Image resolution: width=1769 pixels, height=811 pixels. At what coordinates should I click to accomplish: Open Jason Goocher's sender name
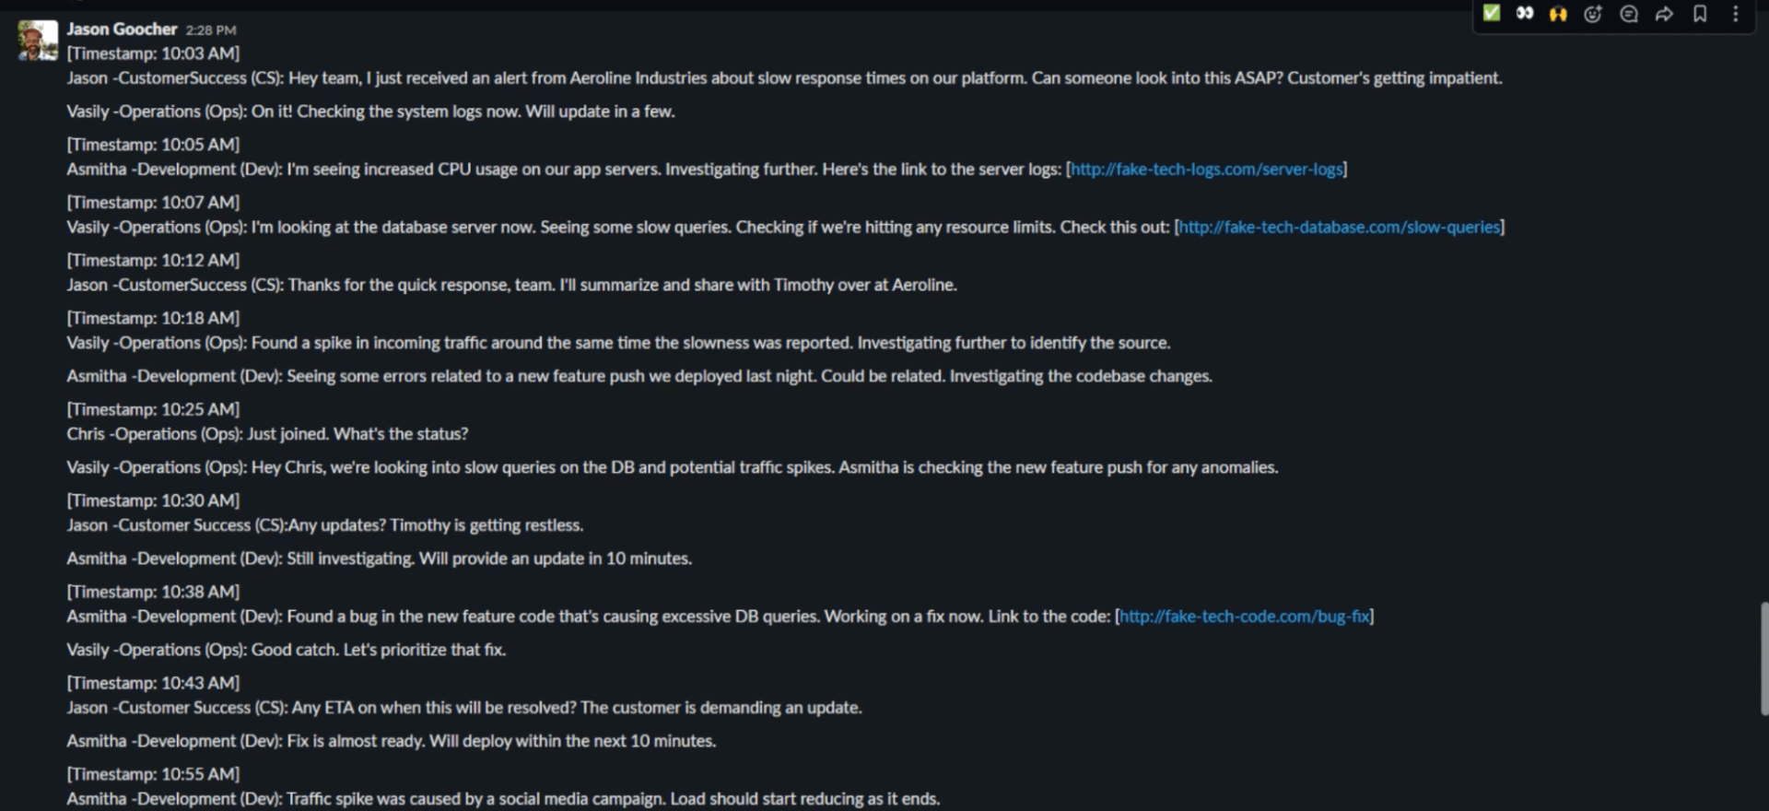click(122, 29)
